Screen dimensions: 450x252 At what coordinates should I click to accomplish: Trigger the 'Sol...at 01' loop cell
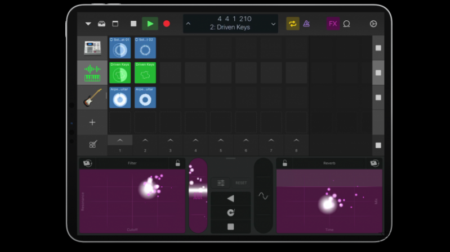tap(120, 48)
